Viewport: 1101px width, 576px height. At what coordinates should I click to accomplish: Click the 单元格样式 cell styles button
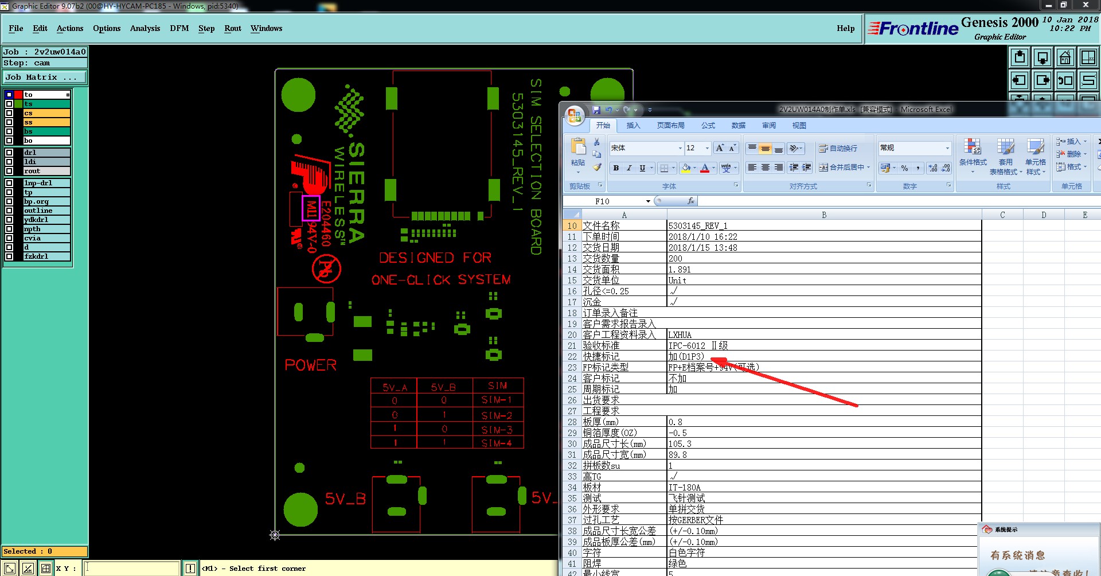coord(1036,157)
